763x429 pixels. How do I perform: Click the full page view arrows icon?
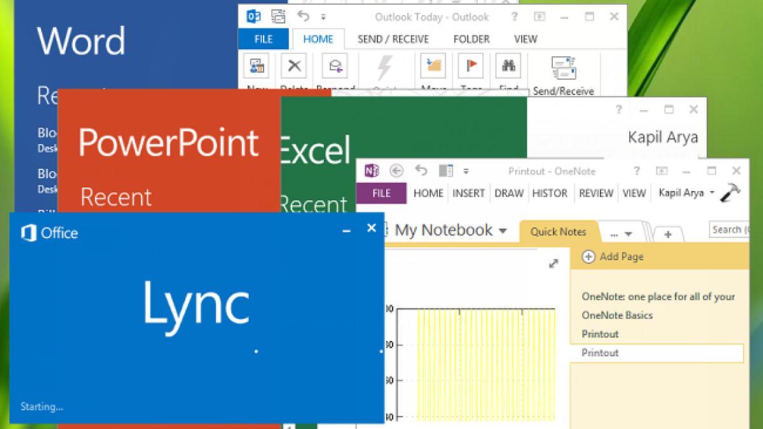click(553, 263)
